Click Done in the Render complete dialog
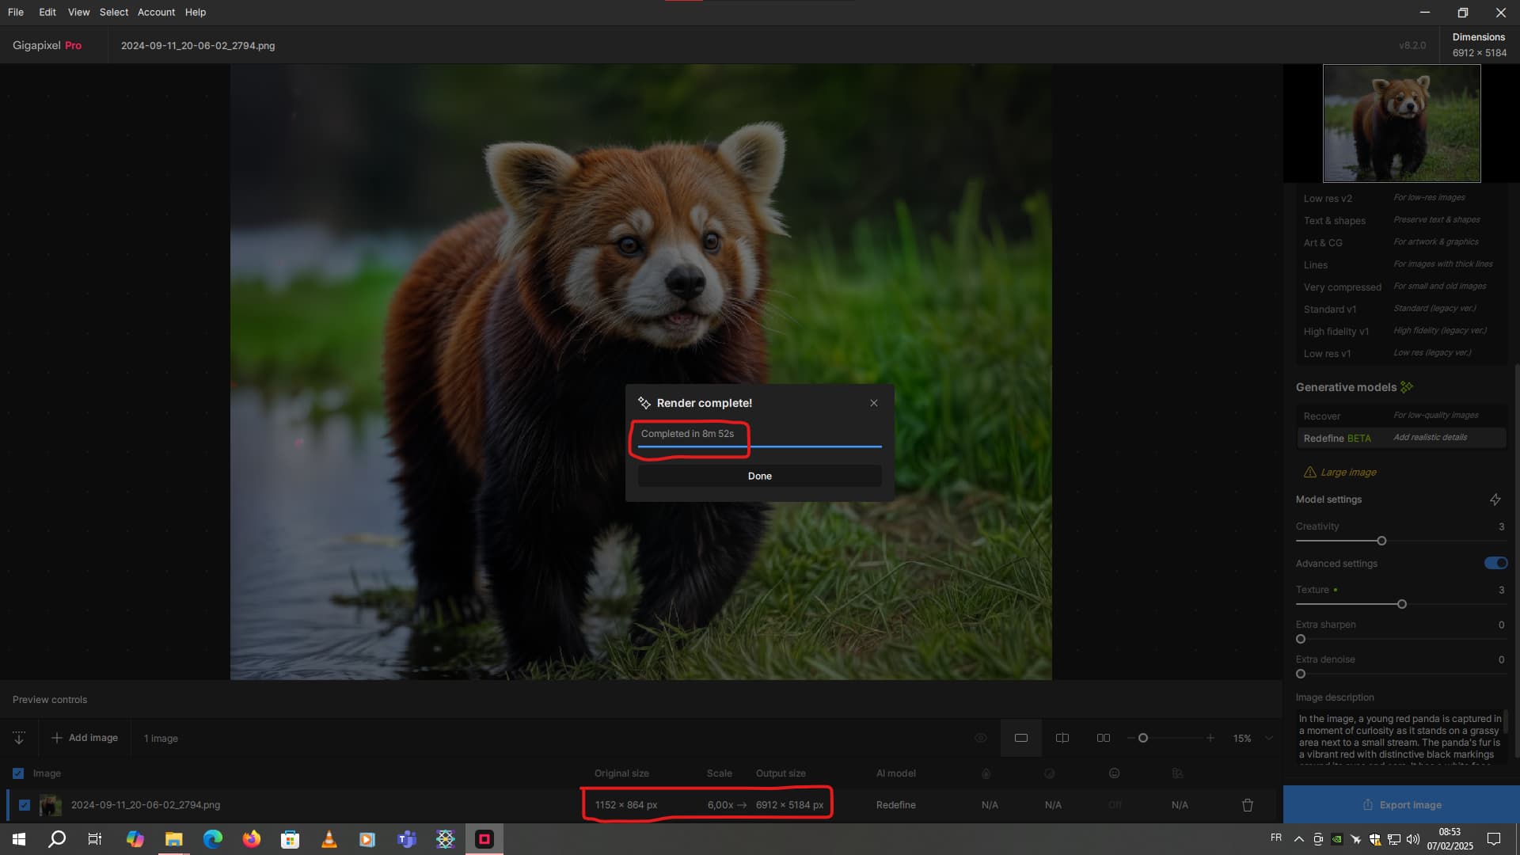This screenshot has width=1520, height=855. click(x=759, y=476)
